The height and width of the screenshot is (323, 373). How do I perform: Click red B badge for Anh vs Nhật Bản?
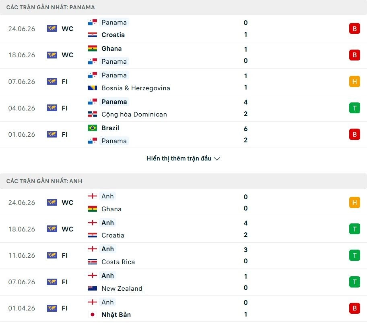click(x=354, y=308)
